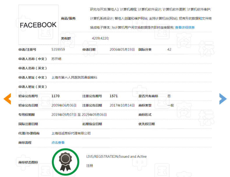Click the 商标状态图标 label

point(28,162)
